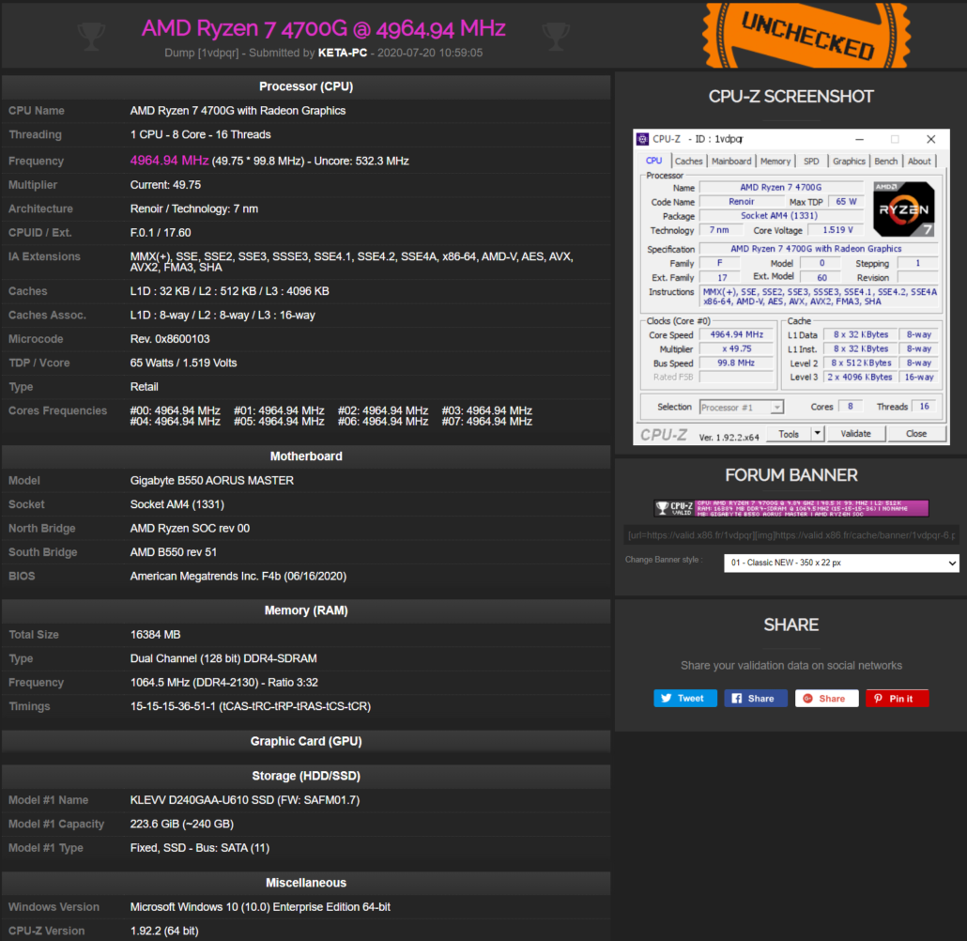This screenshot has width=967, height=941.
Task: Click the CPU-Z logo at bottom-left of the window
Action: (x=663, y=433)
